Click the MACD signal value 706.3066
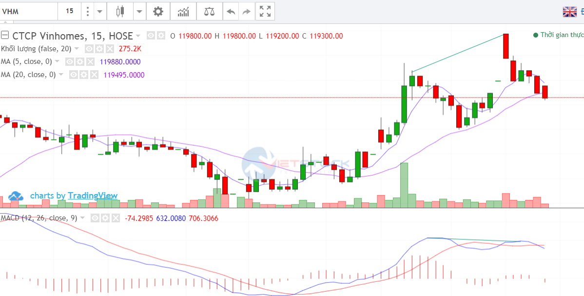The height and width of the screenshot is (296, 584). 203,218
